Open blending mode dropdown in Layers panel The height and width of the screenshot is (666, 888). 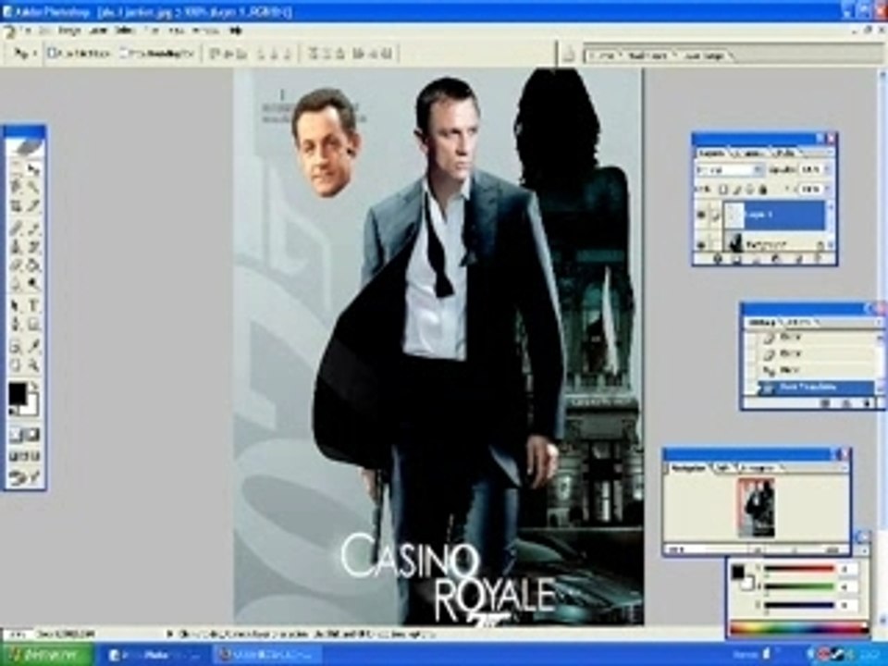730,169
